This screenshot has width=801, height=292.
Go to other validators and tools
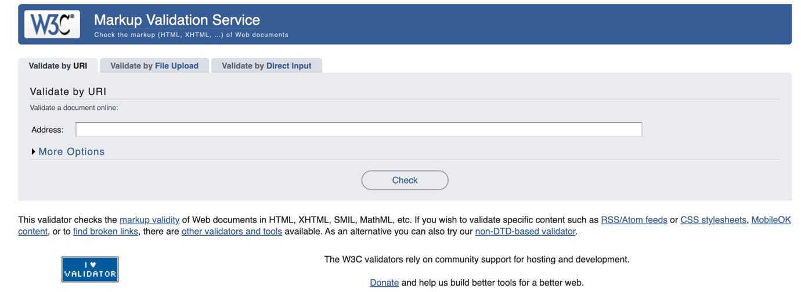coord(232,232)
